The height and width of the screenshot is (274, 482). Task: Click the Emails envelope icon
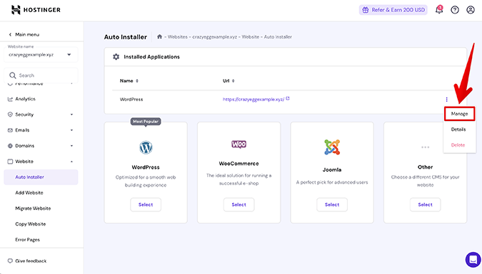[10, 130]
